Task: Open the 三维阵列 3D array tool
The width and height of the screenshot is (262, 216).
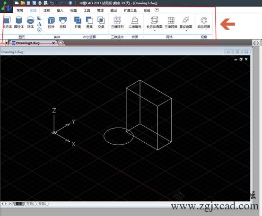Action: [117, 23]
